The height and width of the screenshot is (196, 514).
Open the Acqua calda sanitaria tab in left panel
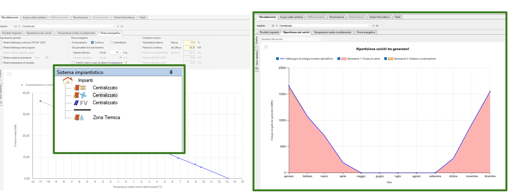(x=34, y=18)
